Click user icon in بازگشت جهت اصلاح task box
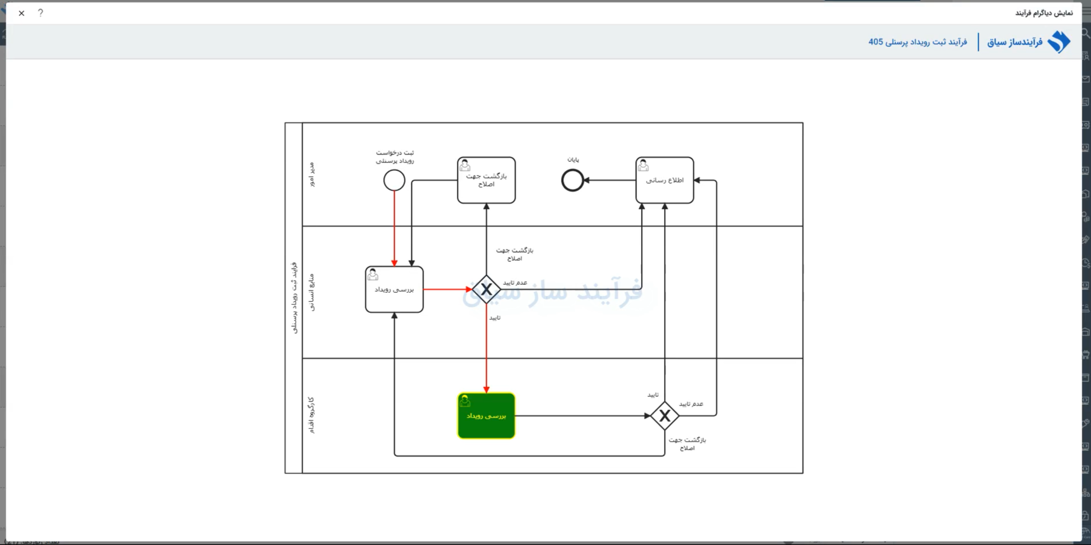 [x=465, y=166]
